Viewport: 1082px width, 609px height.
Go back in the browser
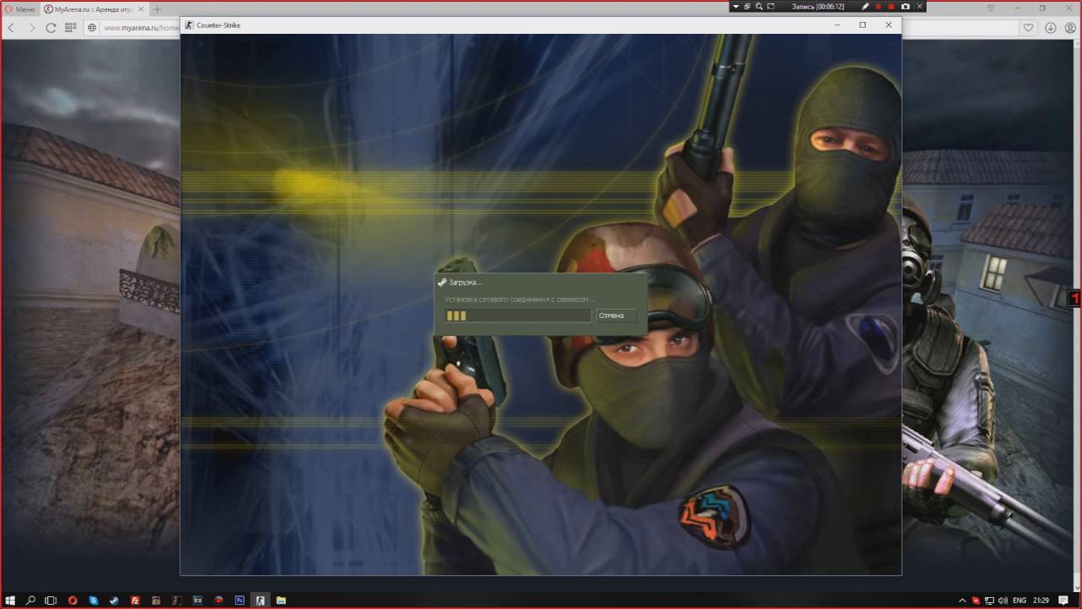tap(11, 27)
